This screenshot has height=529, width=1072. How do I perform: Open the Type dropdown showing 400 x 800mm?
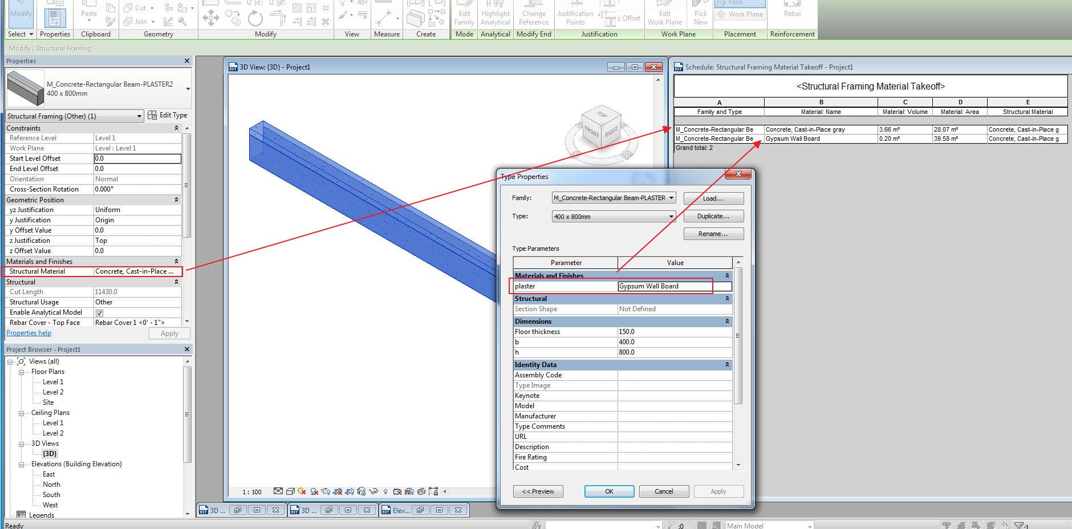(672, 217)
